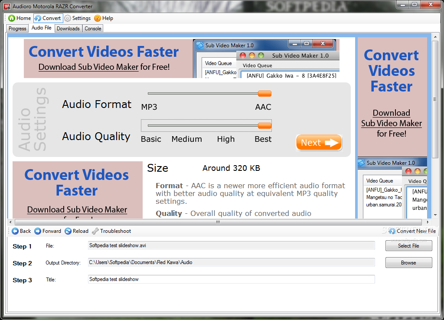
Task: Click the Best quality label
Action: (x=263, y=139)
